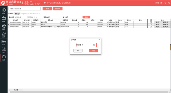Click 部分取货 button in the 0003 row
The image size is (171, 93).
click(x=165, y=27)
